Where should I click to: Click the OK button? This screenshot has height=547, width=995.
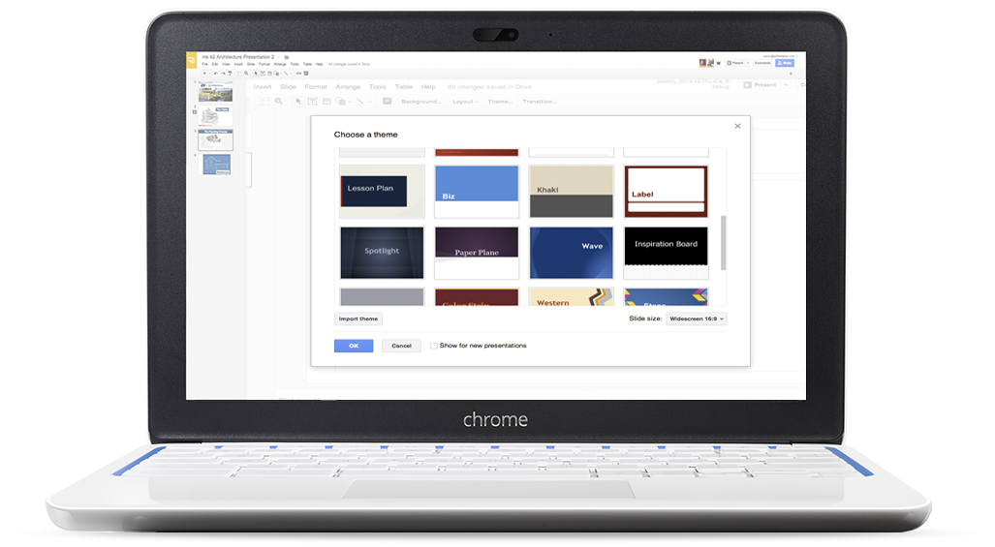tap(354, 346)
